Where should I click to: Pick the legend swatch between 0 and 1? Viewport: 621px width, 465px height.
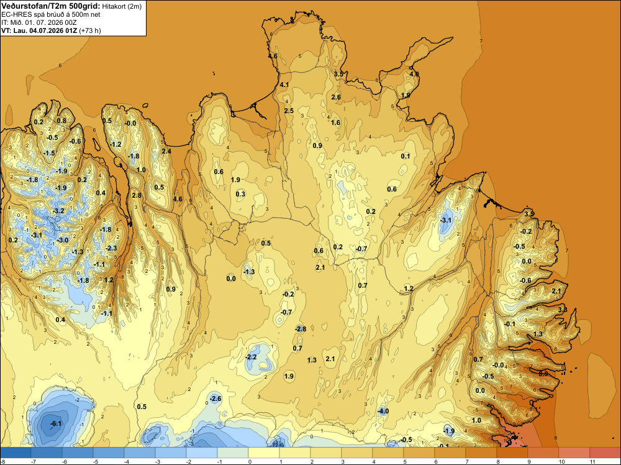pyautogui.click(x=264, y=453)
